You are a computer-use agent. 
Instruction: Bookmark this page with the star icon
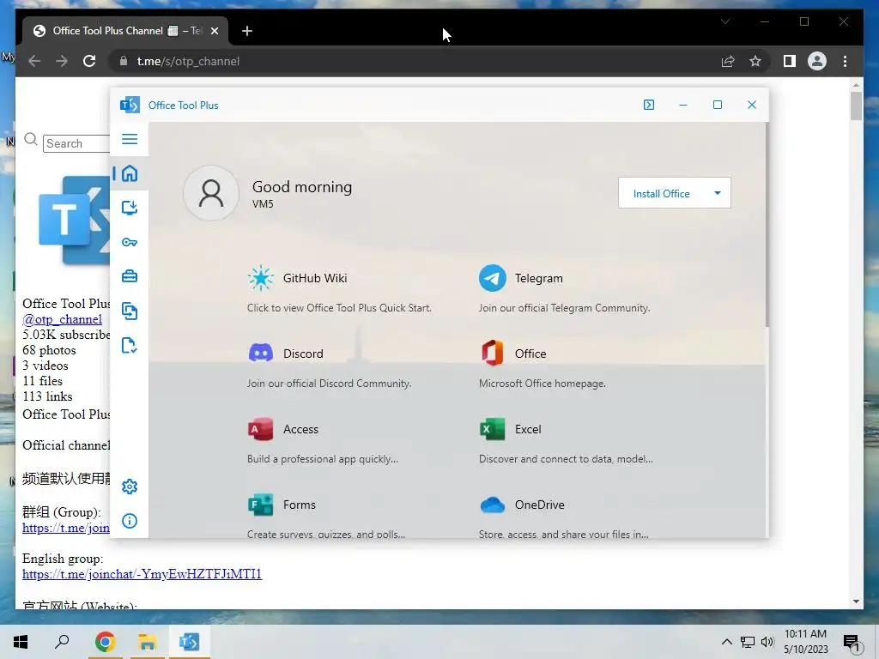click(755, 61)
